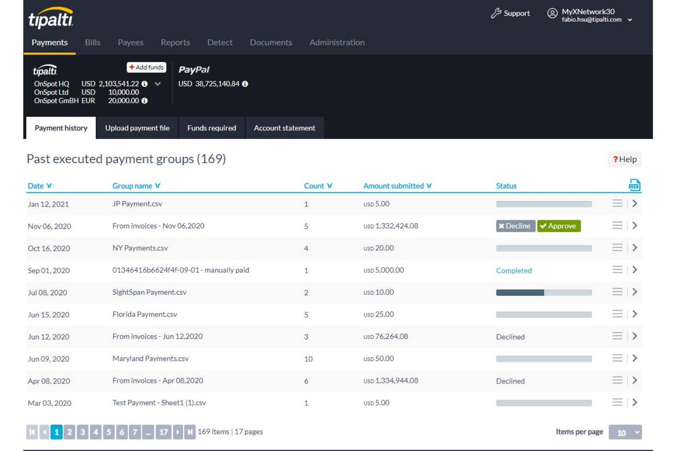The height and width of the screenshot is (451, 676).
Task: Filter by Amount submitted column header
Action: point(397,186)
